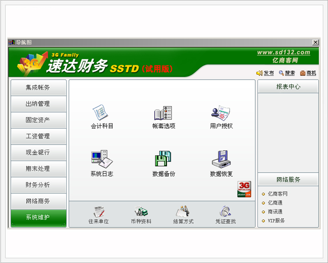Click the 数据备份 label
The width and height of the screenshot is (328, 263).
click(164, 174)
